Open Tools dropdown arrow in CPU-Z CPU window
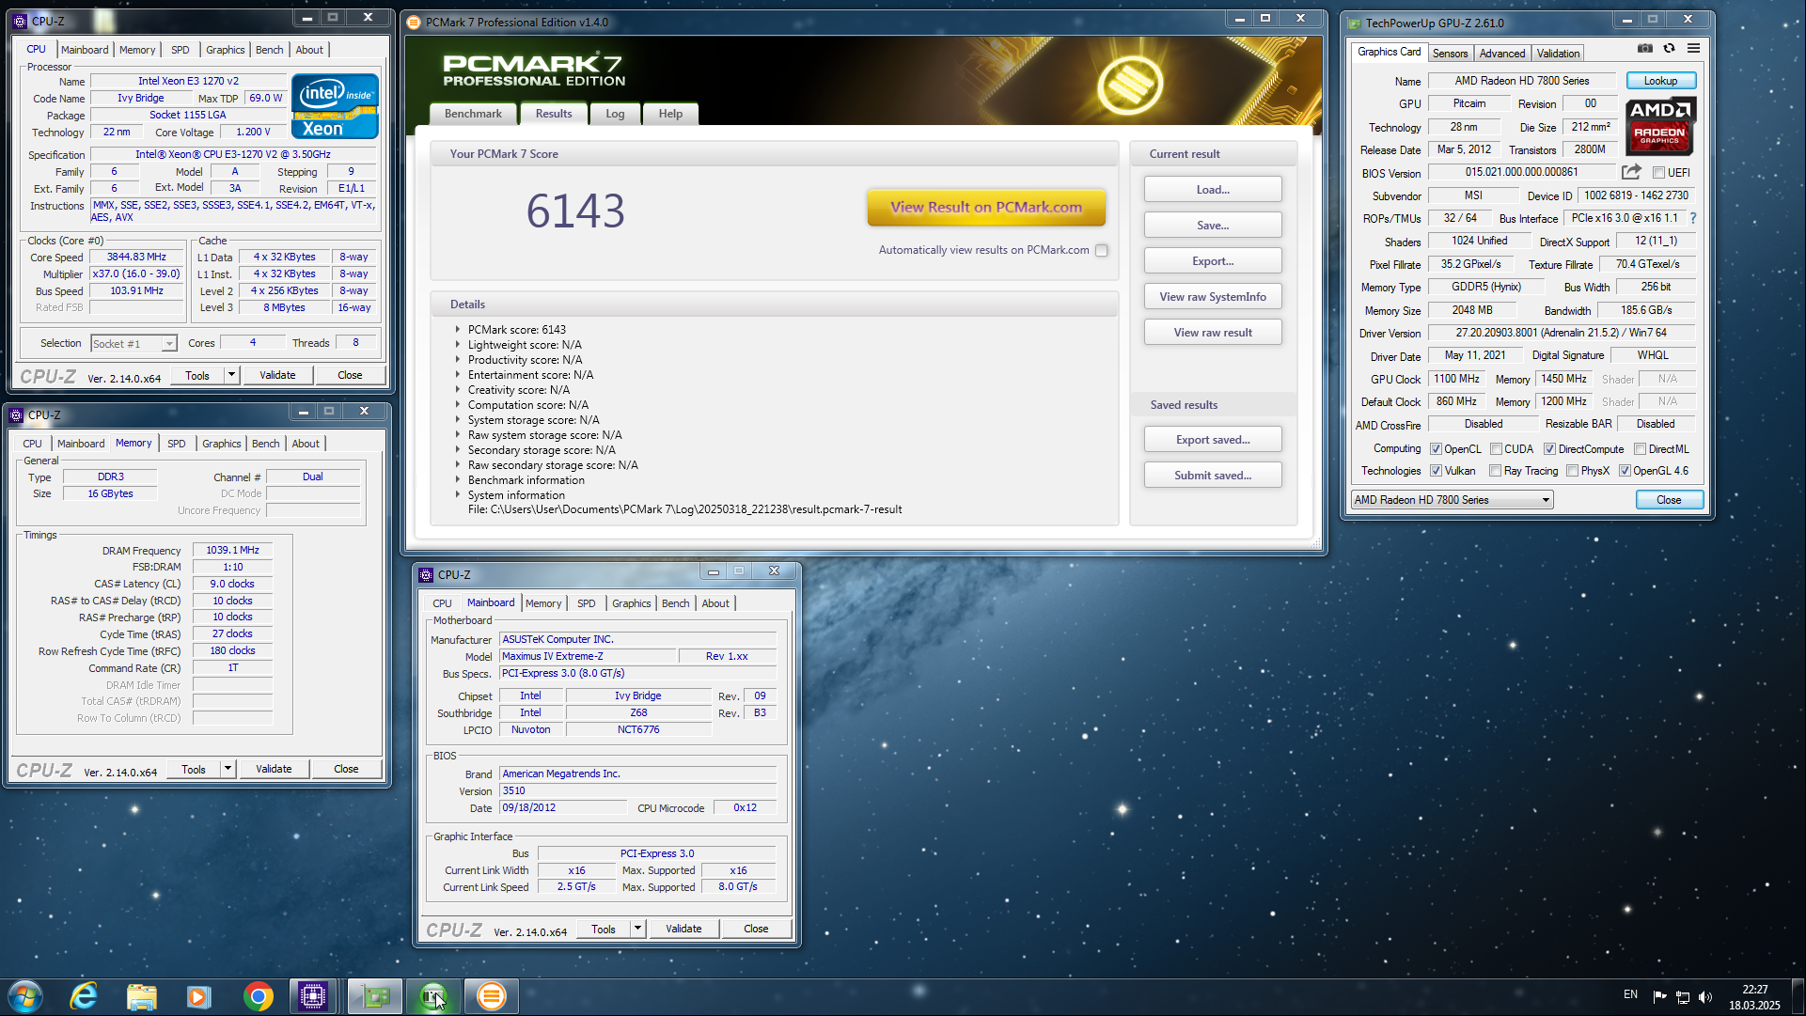This screenshot has width=1806, height=1016. click(231, 375)
